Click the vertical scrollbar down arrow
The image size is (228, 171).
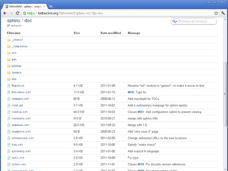click(x=225, y=168)
